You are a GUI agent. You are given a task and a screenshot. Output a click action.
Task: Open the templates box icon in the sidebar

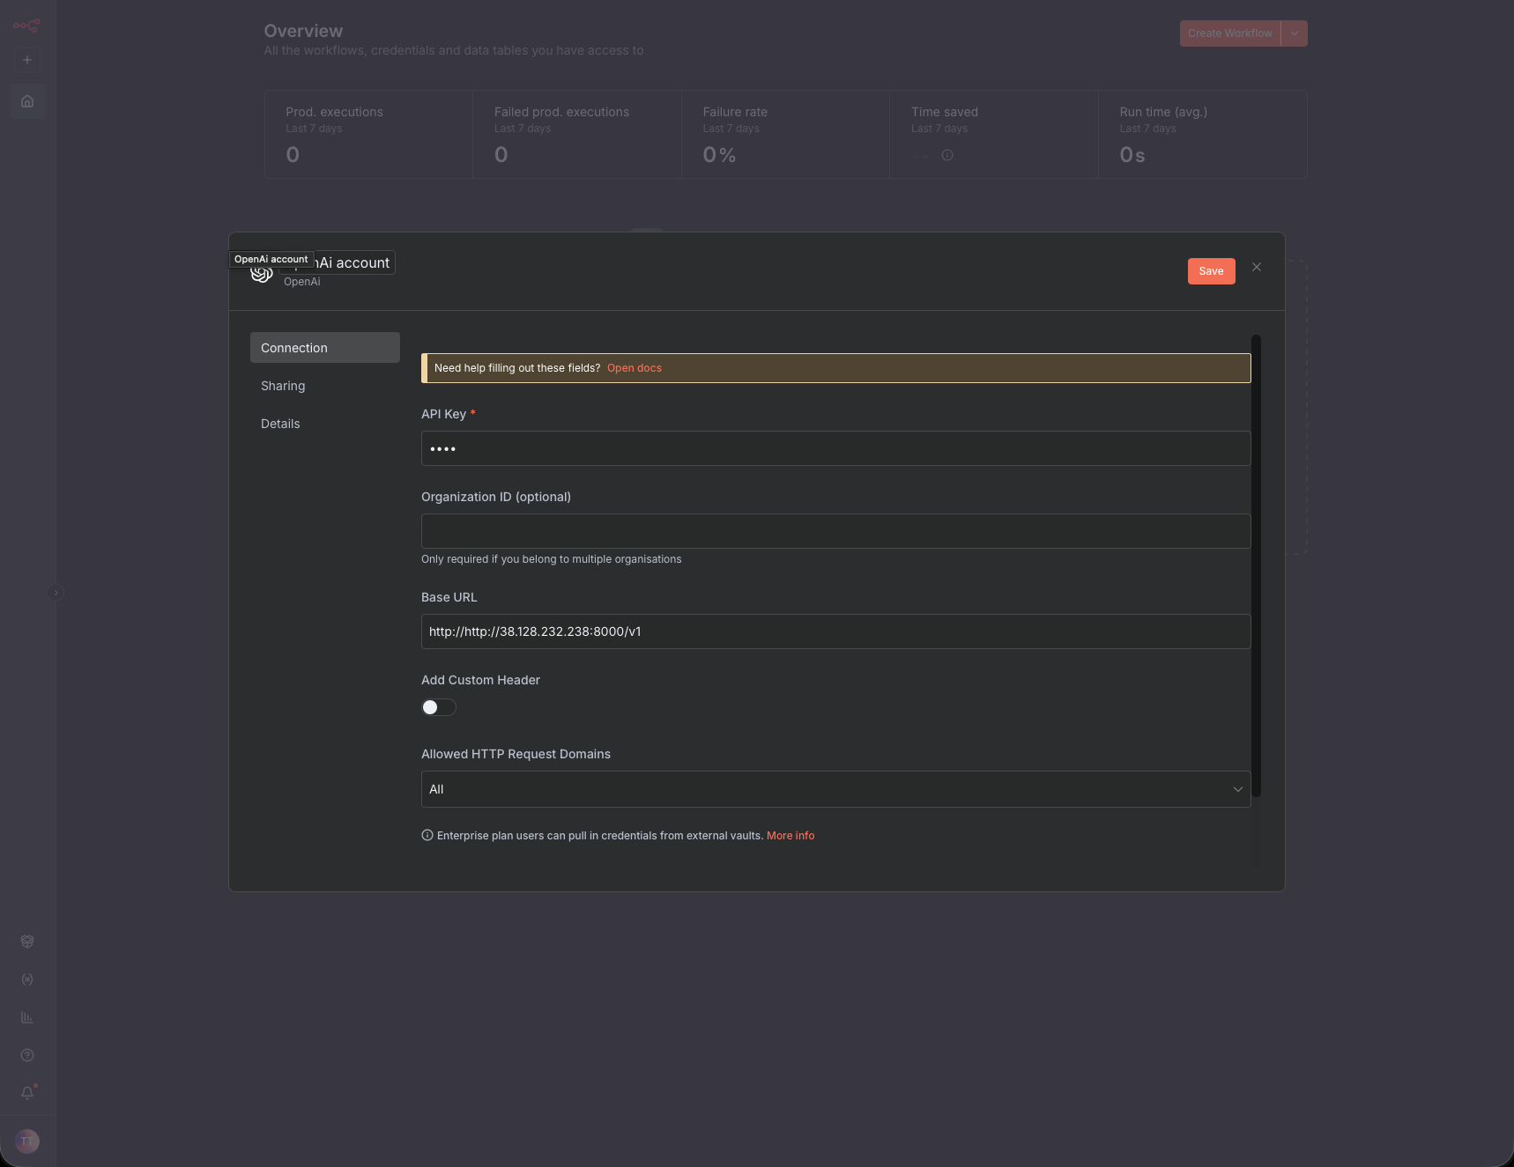click(x=27, y=942)
